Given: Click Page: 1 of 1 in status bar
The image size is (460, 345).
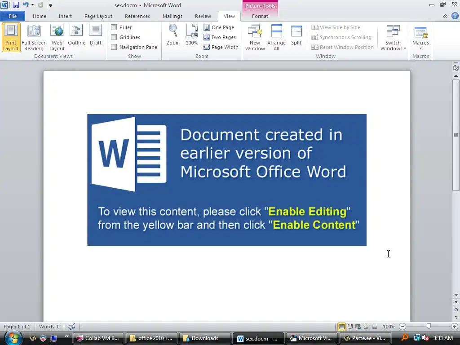Looking at the screenshot, I should [x=17, y=327].
